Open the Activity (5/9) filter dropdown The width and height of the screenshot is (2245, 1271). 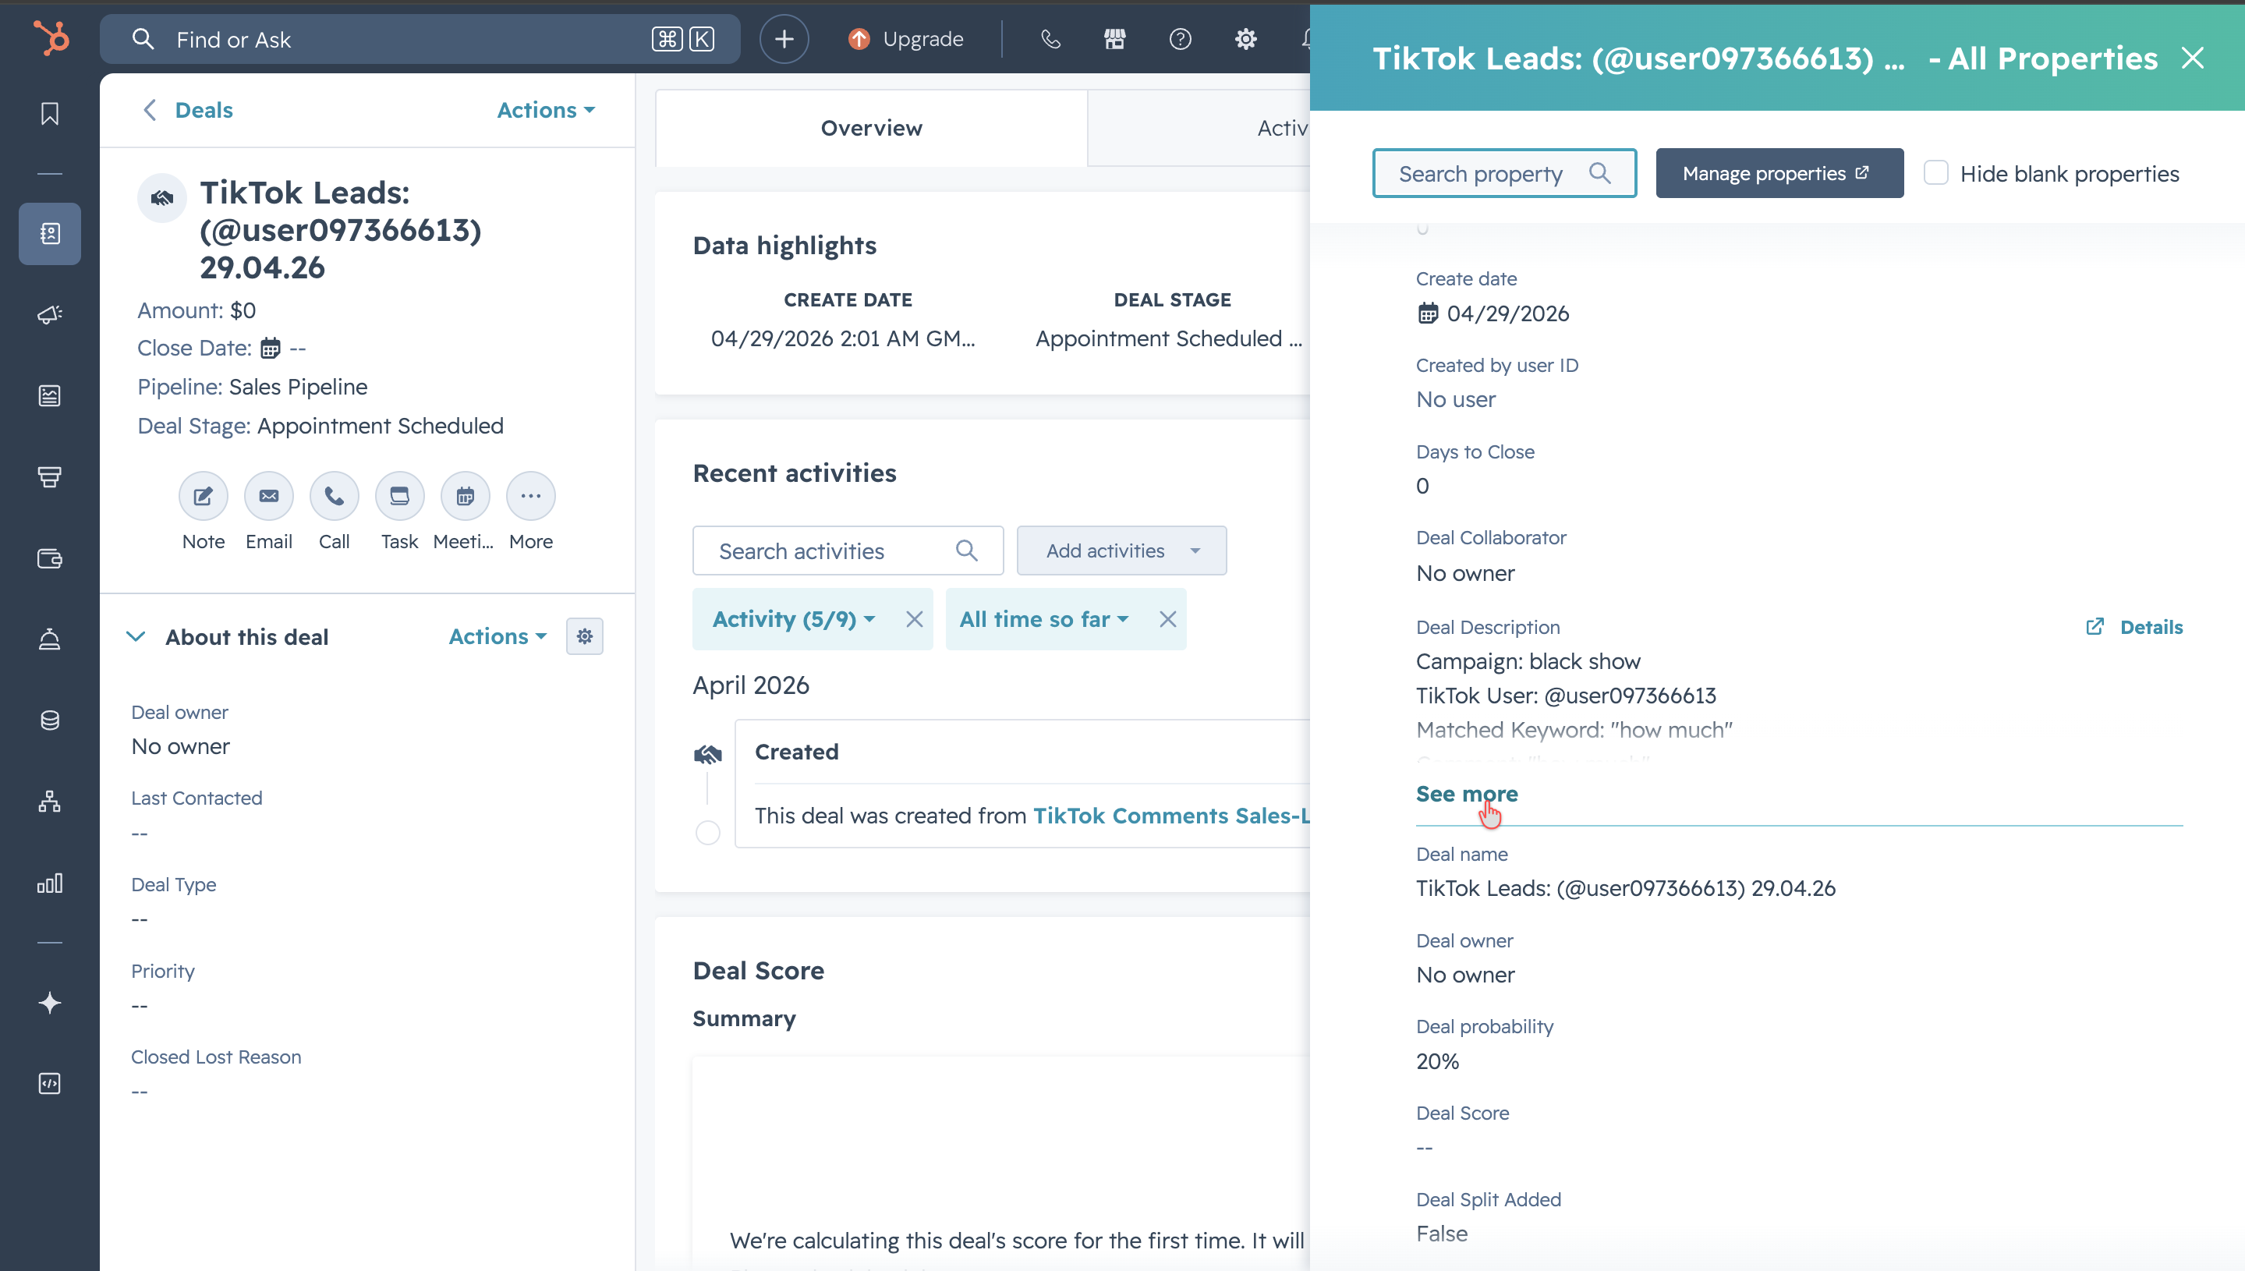(x=794, y=619)
